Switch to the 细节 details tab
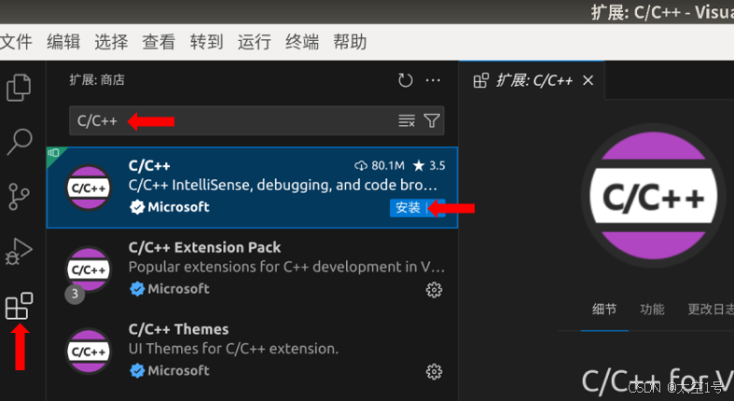Screen dimensions: 734x401 coord(604,310)
